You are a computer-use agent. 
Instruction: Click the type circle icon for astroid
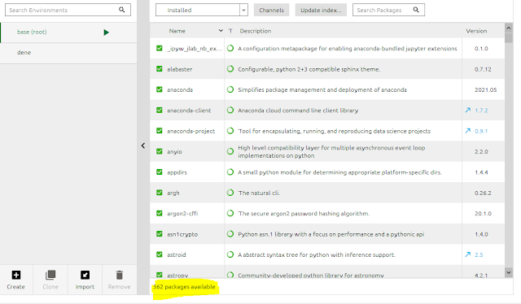230,254
